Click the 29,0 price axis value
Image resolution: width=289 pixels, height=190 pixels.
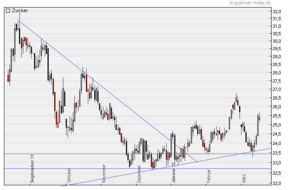point(277,56)
